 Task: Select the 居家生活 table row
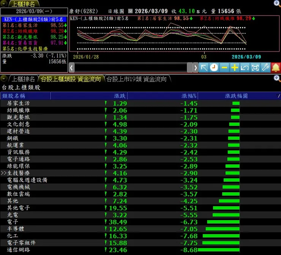(x=140, y=103)
